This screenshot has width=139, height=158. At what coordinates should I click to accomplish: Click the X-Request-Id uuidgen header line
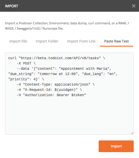[49, 90]
